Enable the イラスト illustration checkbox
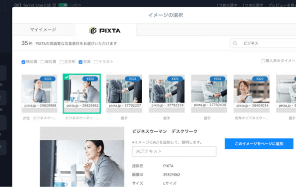The width and height of the screenshot is (296, 187). click(96, 62)
